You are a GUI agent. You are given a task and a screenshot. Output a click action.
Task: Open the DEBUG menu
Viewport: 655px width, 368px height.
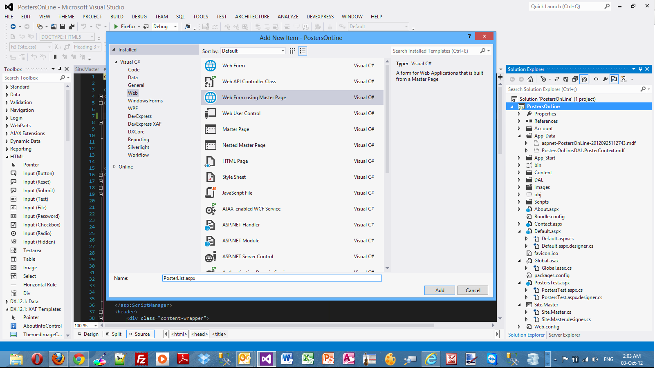point(139,17)
